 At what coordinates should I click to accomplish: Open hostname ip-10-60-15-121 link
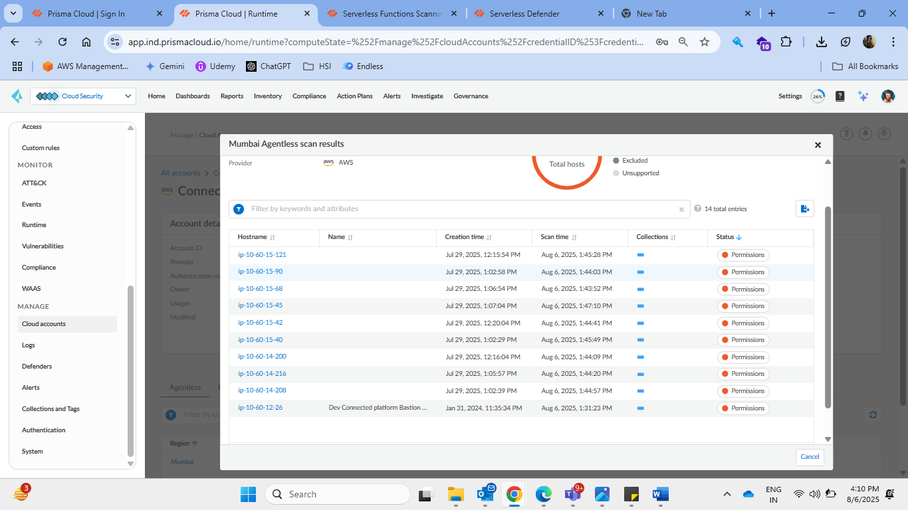262,255
